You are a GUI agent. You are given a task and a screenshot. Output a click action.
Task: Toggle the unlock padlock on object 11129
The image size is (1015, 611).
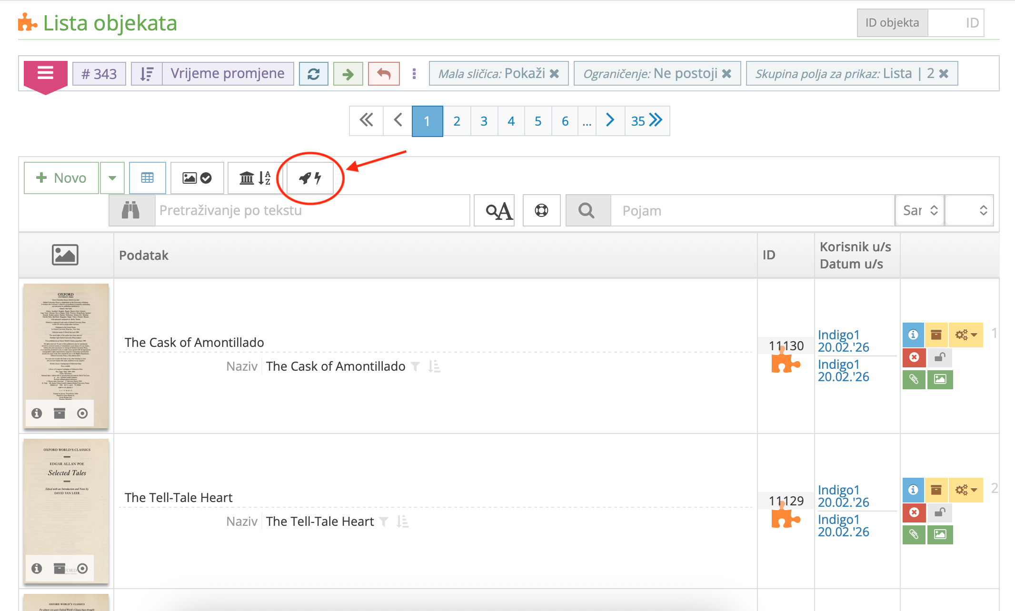[940, 512]
